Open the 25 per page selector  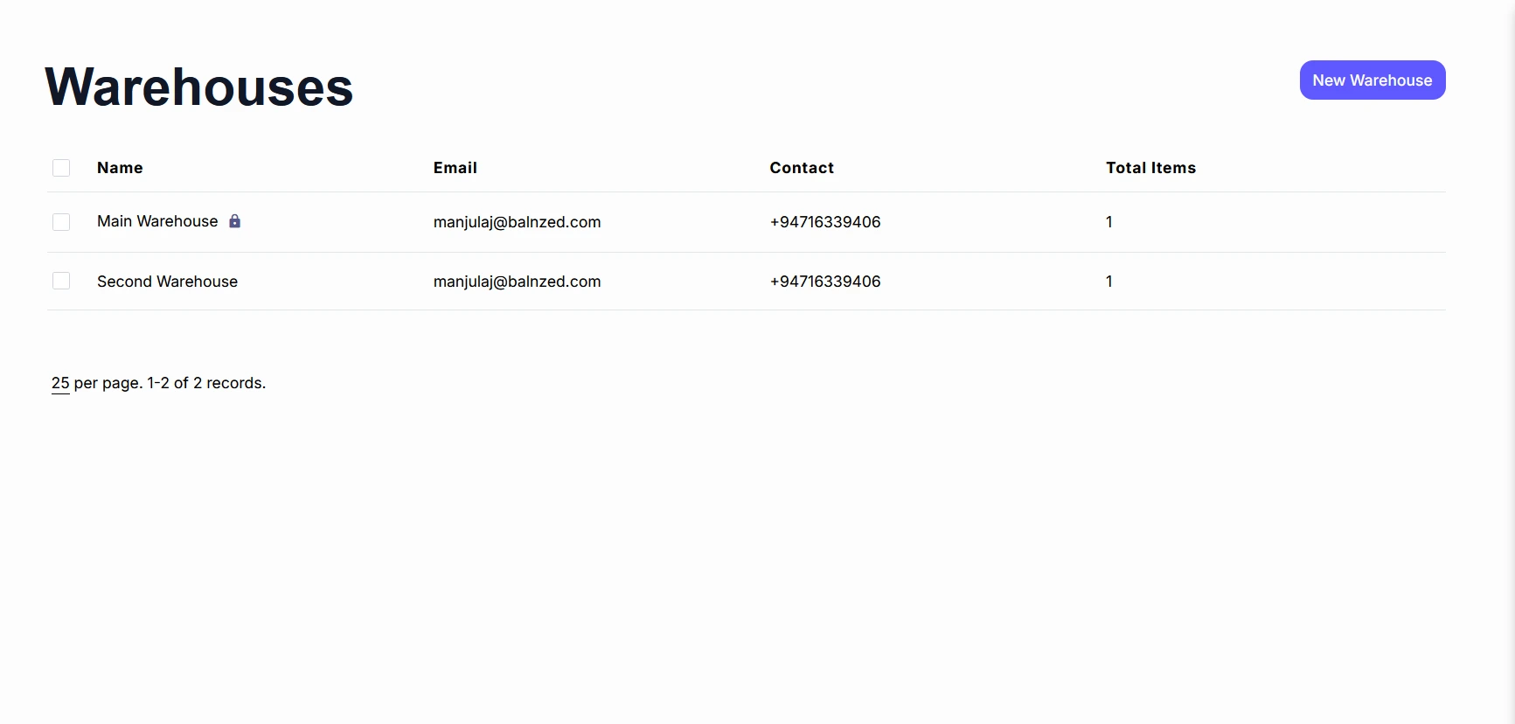(59, 383)
